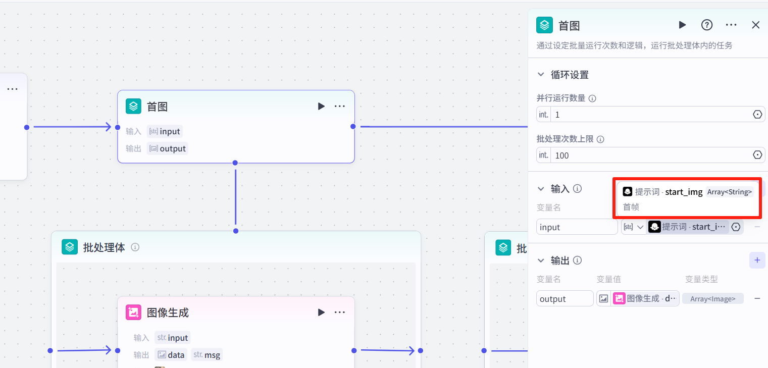Collapse the 输出 section

[541, 260]
